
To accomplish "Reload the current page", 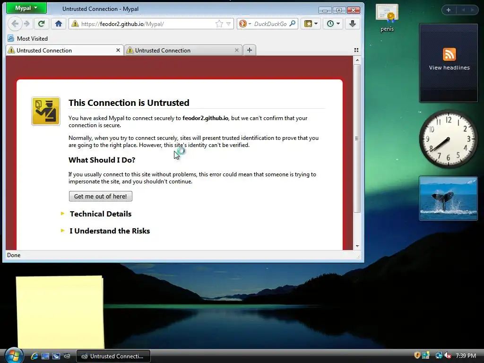I will click(41, 24).
